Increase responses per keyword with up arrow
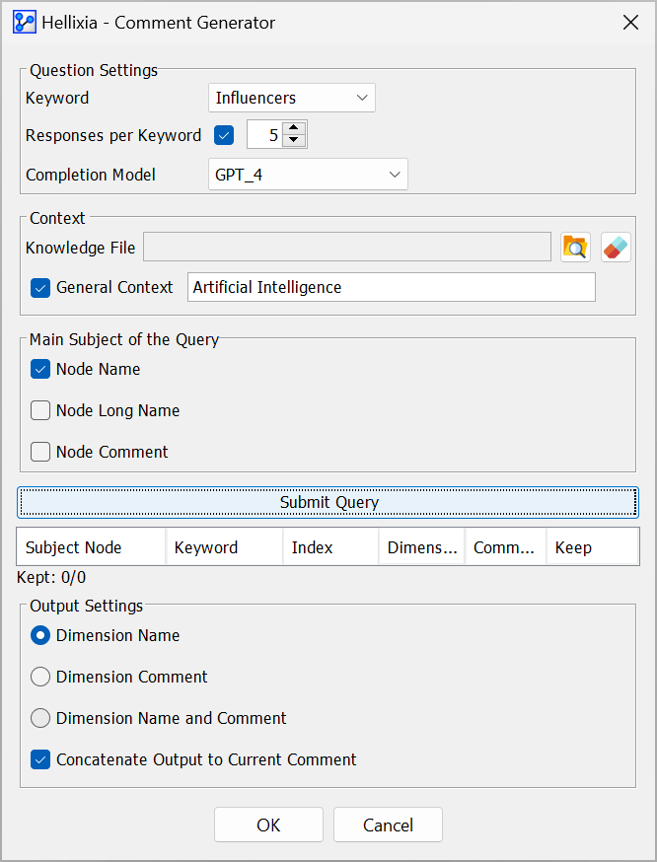The image size is (657, 862). click(x=294, y=128)
